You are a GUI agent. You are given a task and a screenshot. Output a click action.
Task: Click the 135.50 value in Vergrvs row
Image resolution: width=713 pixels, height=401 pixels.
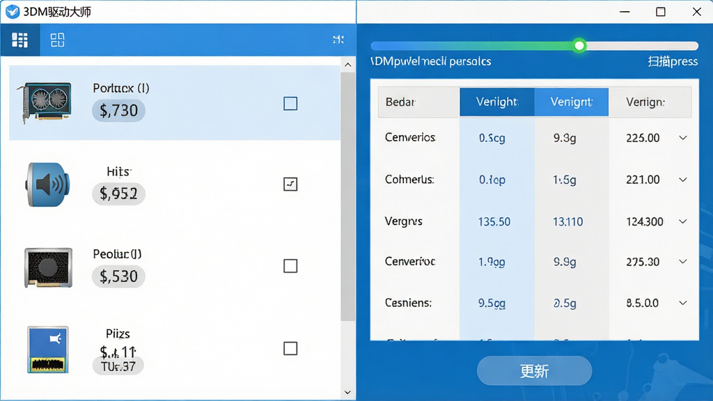pos(494,222)
